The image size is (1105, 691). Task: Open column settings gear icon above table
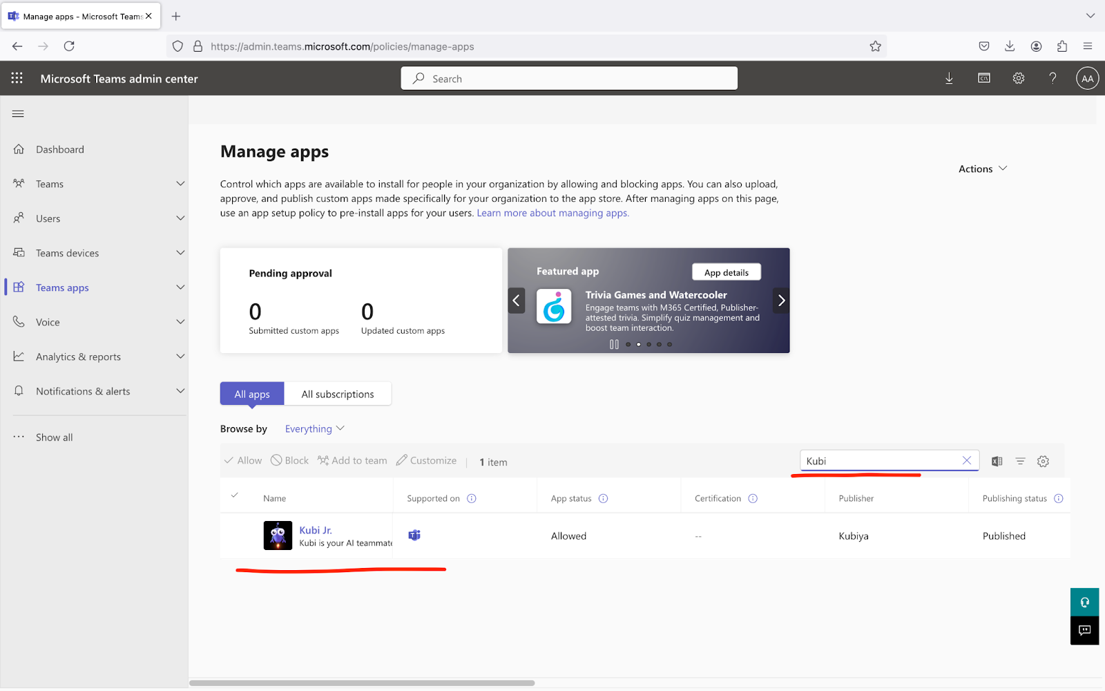(1043, 462)
